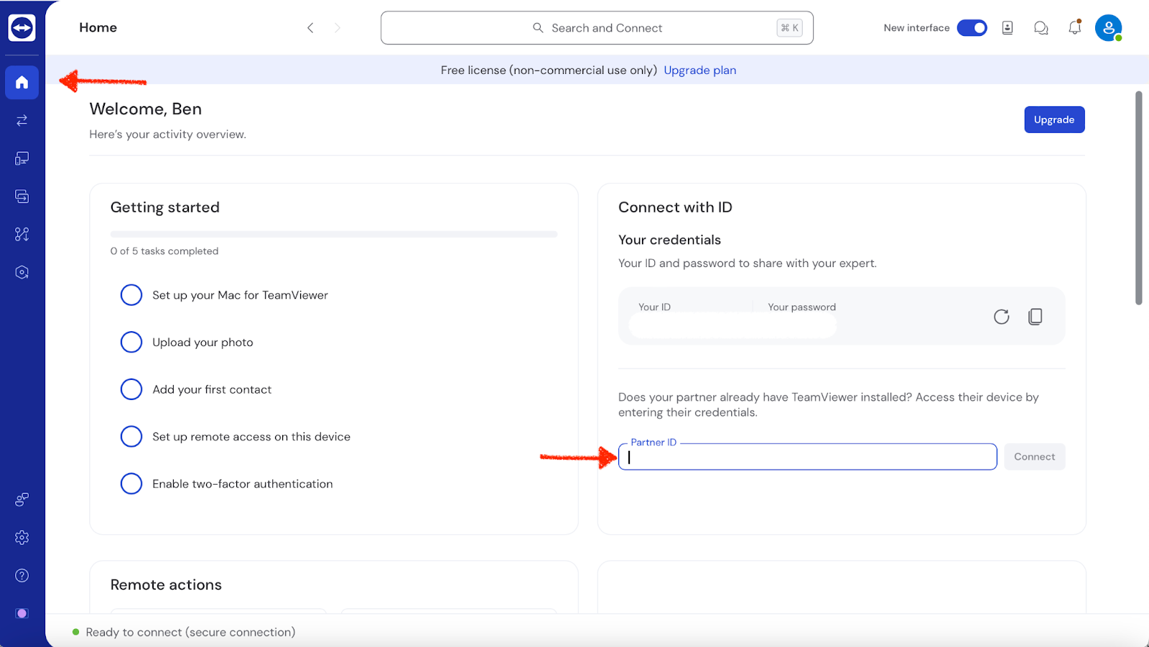Click Enable two-factor authentication text
This screenshot has height=647, width=1149.
coord(243,484)
